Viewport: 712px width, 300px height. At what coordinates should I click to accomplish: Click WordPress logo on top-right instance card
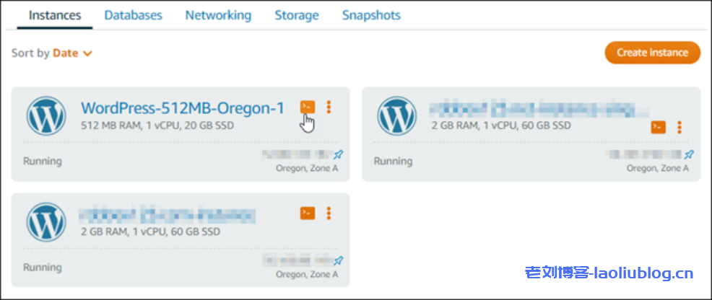tap(396, 115)
